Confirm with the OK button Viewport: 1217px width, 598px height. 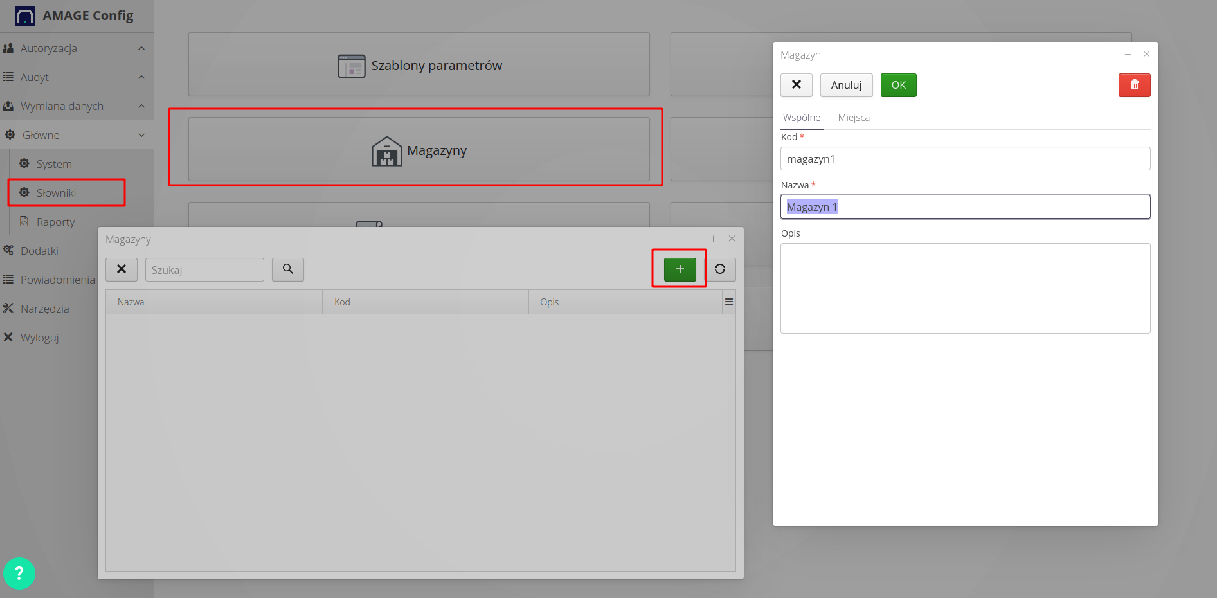point(898,85)
